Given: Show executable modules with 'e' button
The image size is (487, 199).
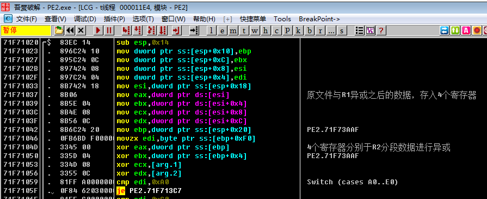Looking at the screenshot, I should [222, 31].
